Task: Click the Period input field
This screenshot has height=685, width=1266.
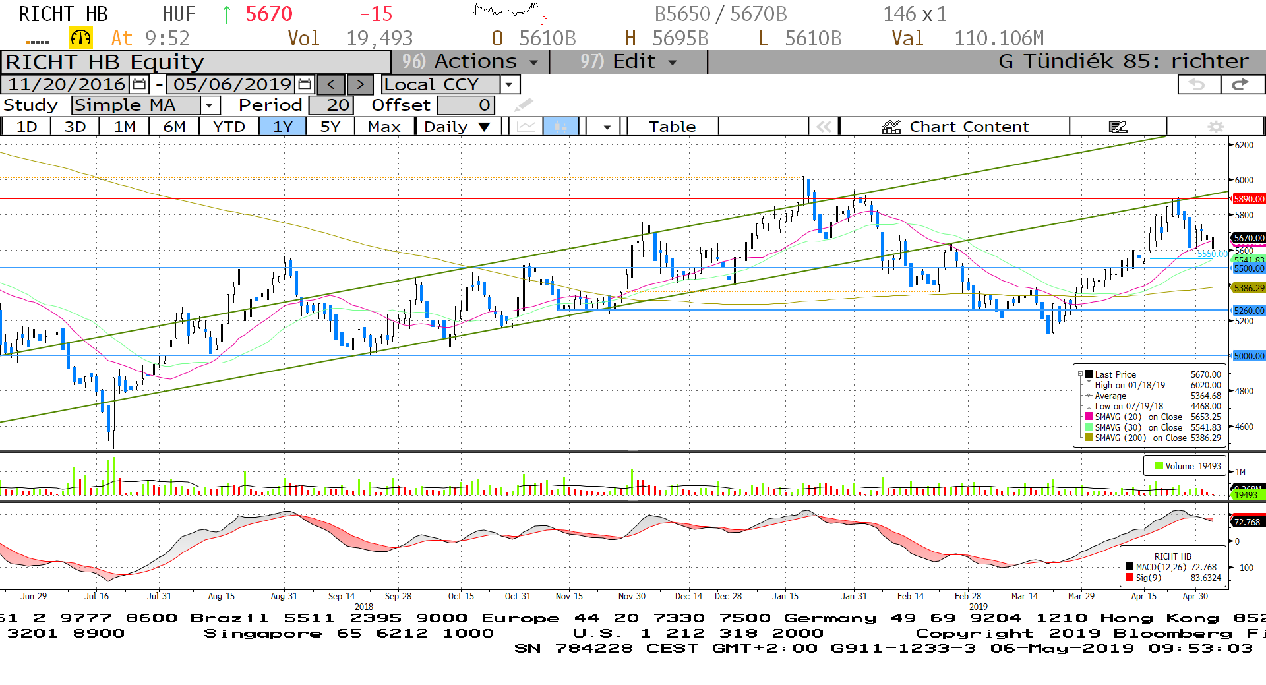Action: click(x=331, y=105)
